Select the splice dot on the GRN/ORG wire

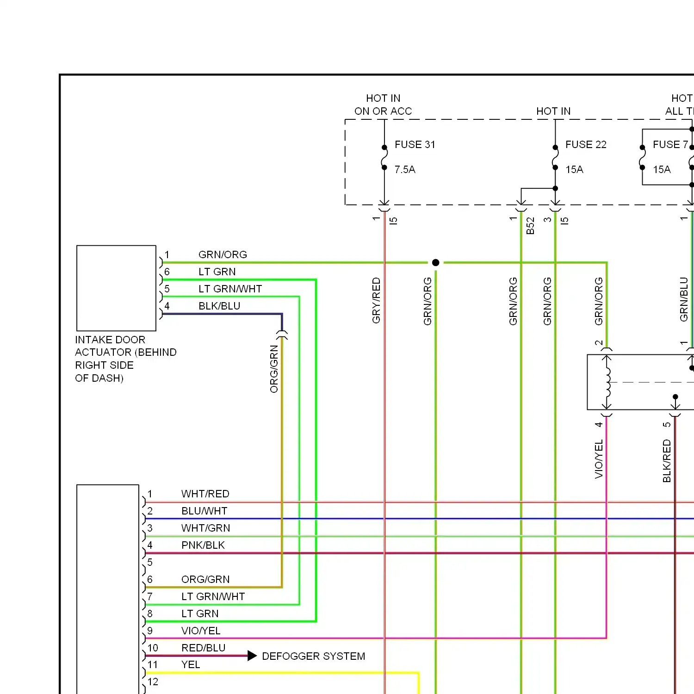[x=435, y=262]
